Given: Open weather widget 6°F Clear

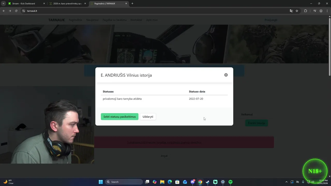Looking at the screenshot, I should tap(9, 182).
